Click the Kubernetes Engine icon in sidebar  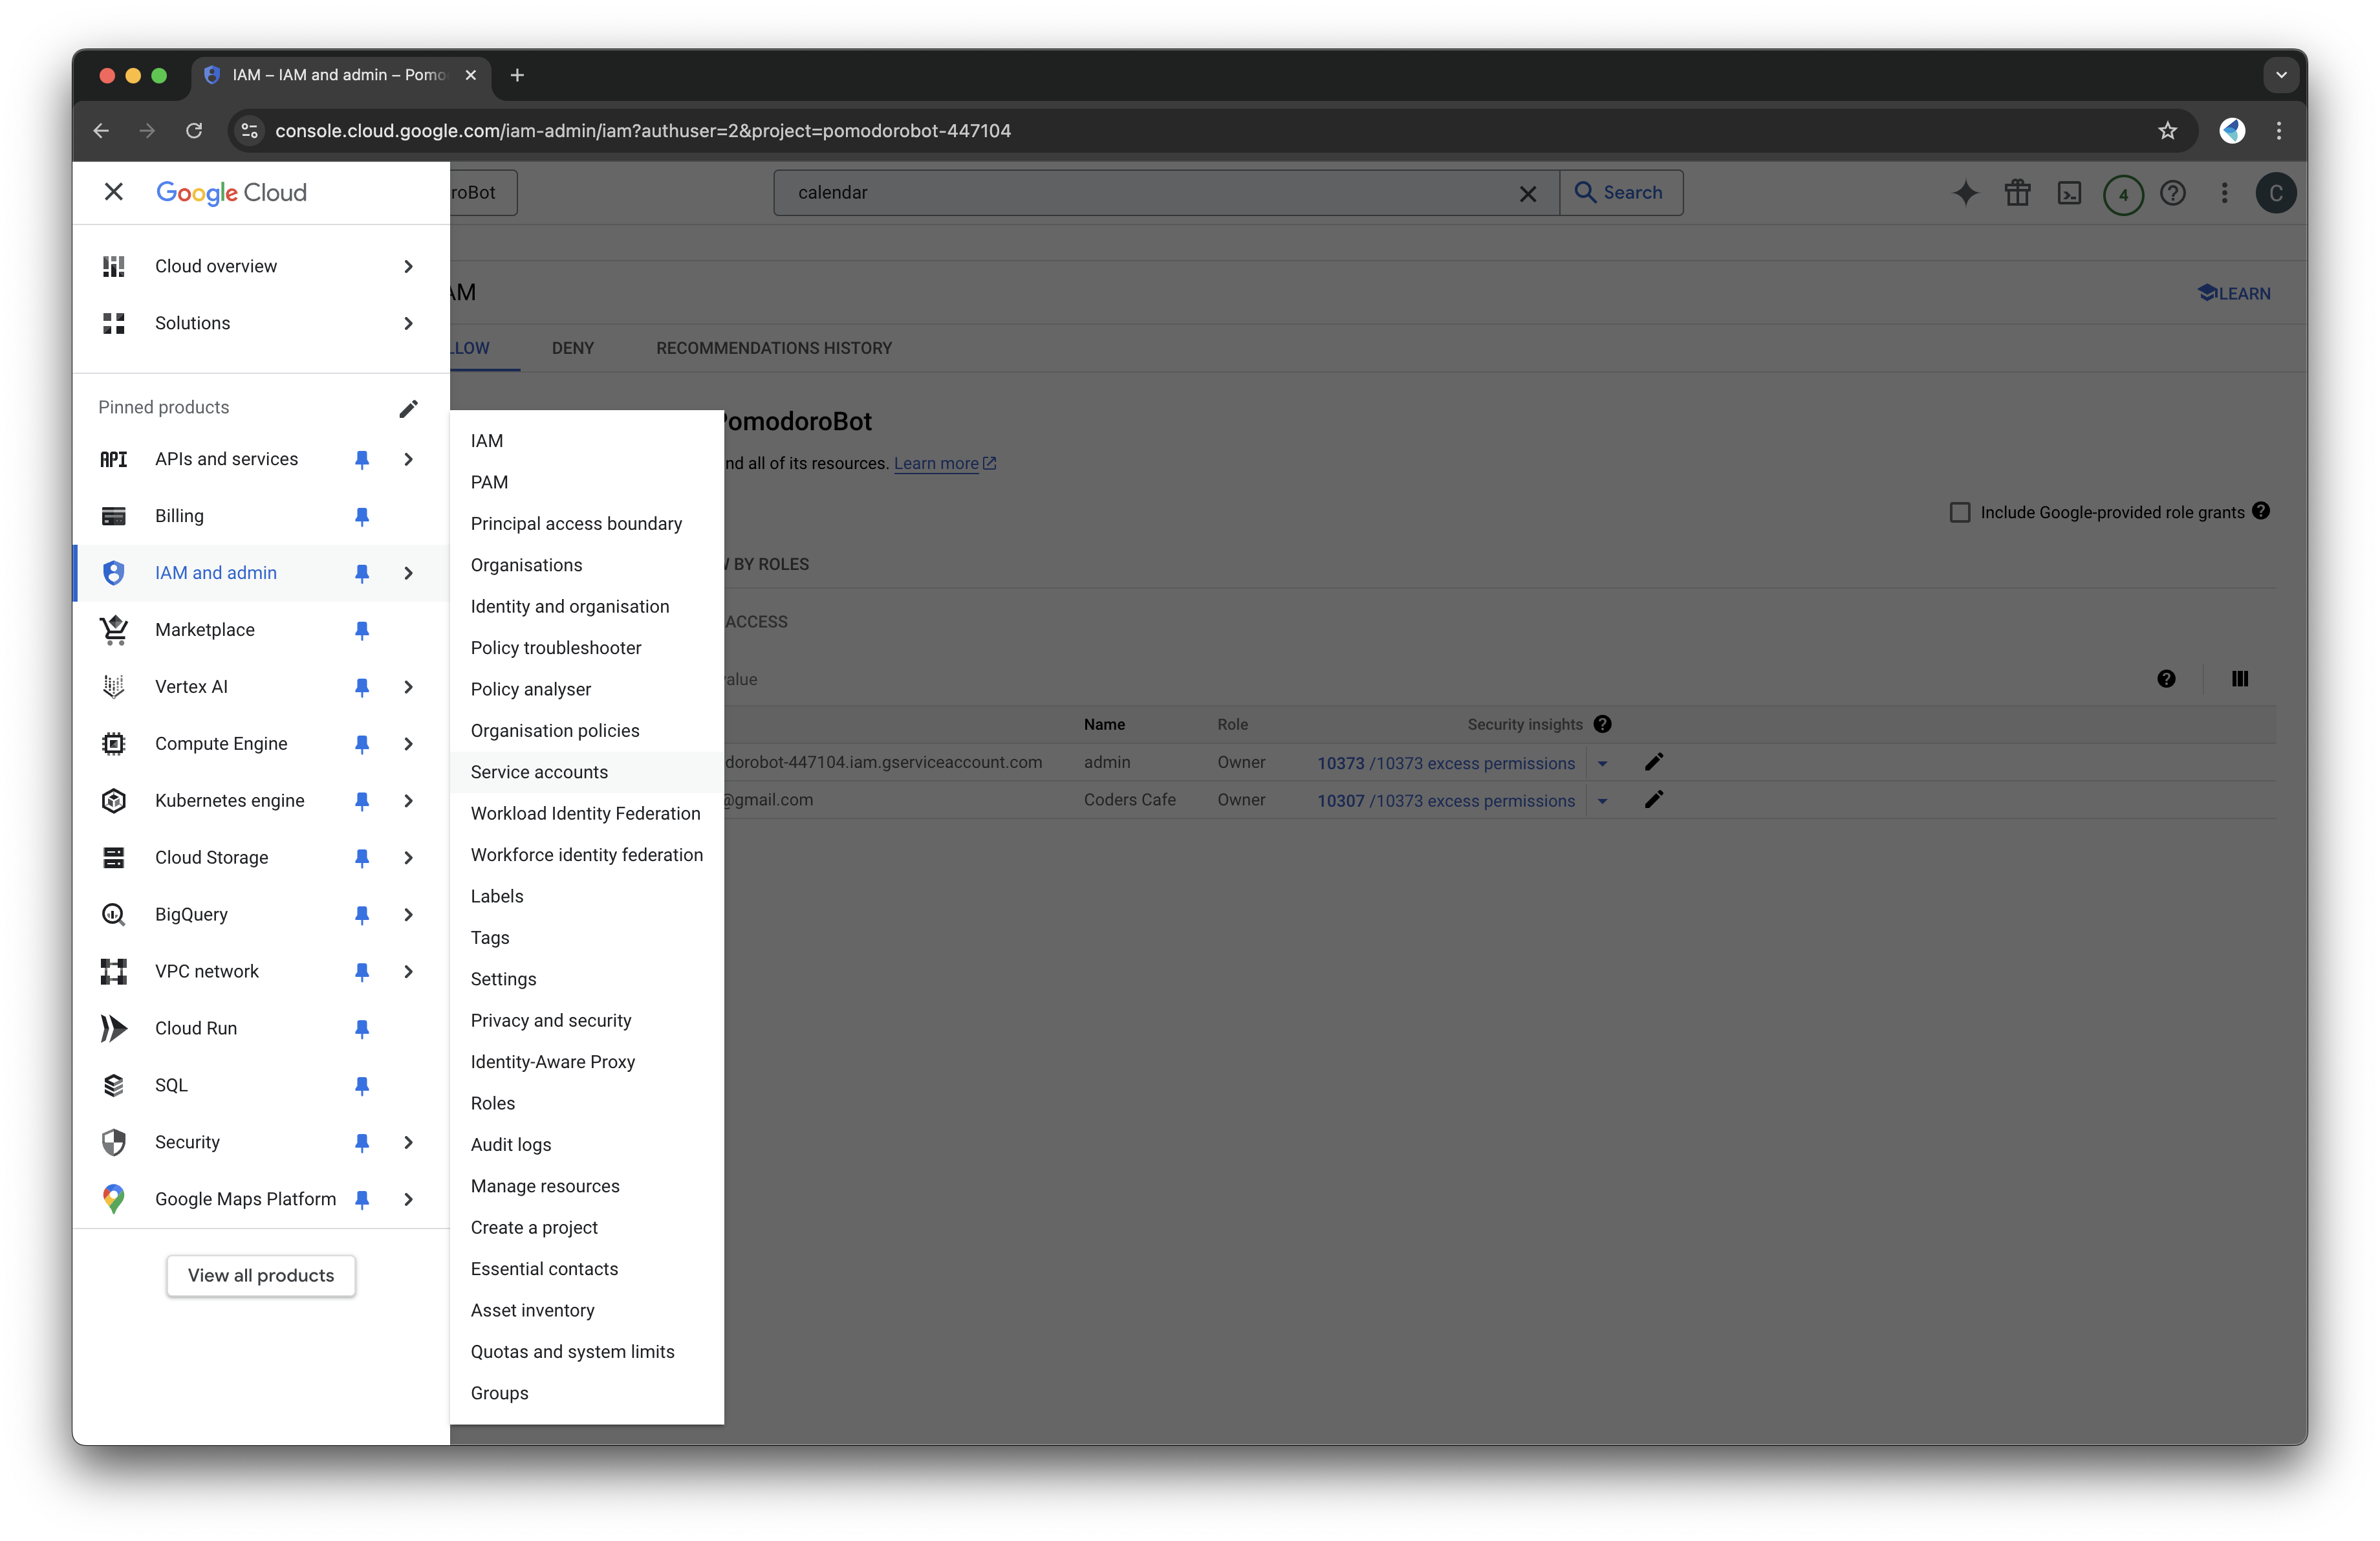[113, 800]
